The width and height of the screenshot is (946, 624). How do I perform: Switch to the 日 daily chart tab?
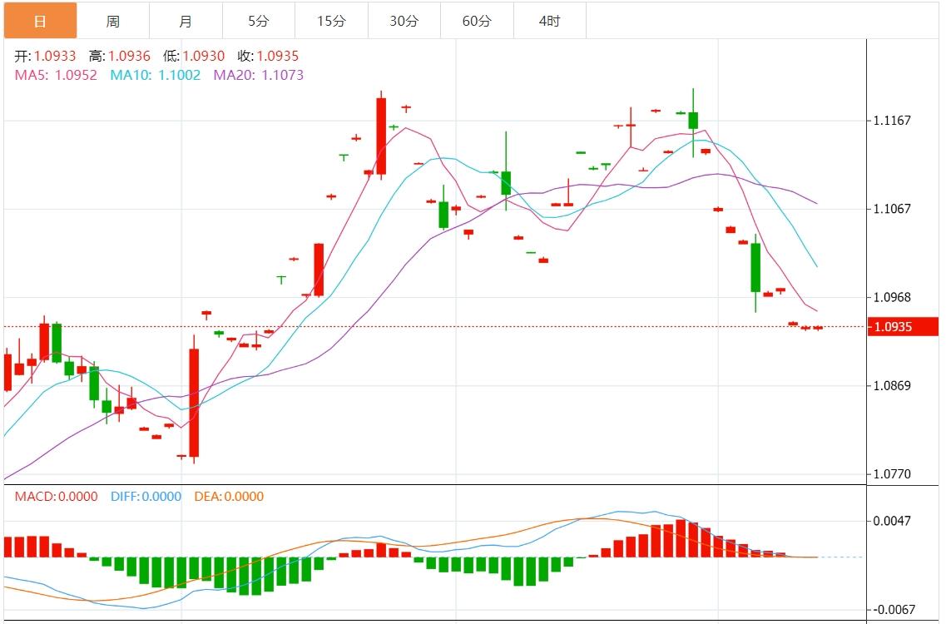(40, 21)
